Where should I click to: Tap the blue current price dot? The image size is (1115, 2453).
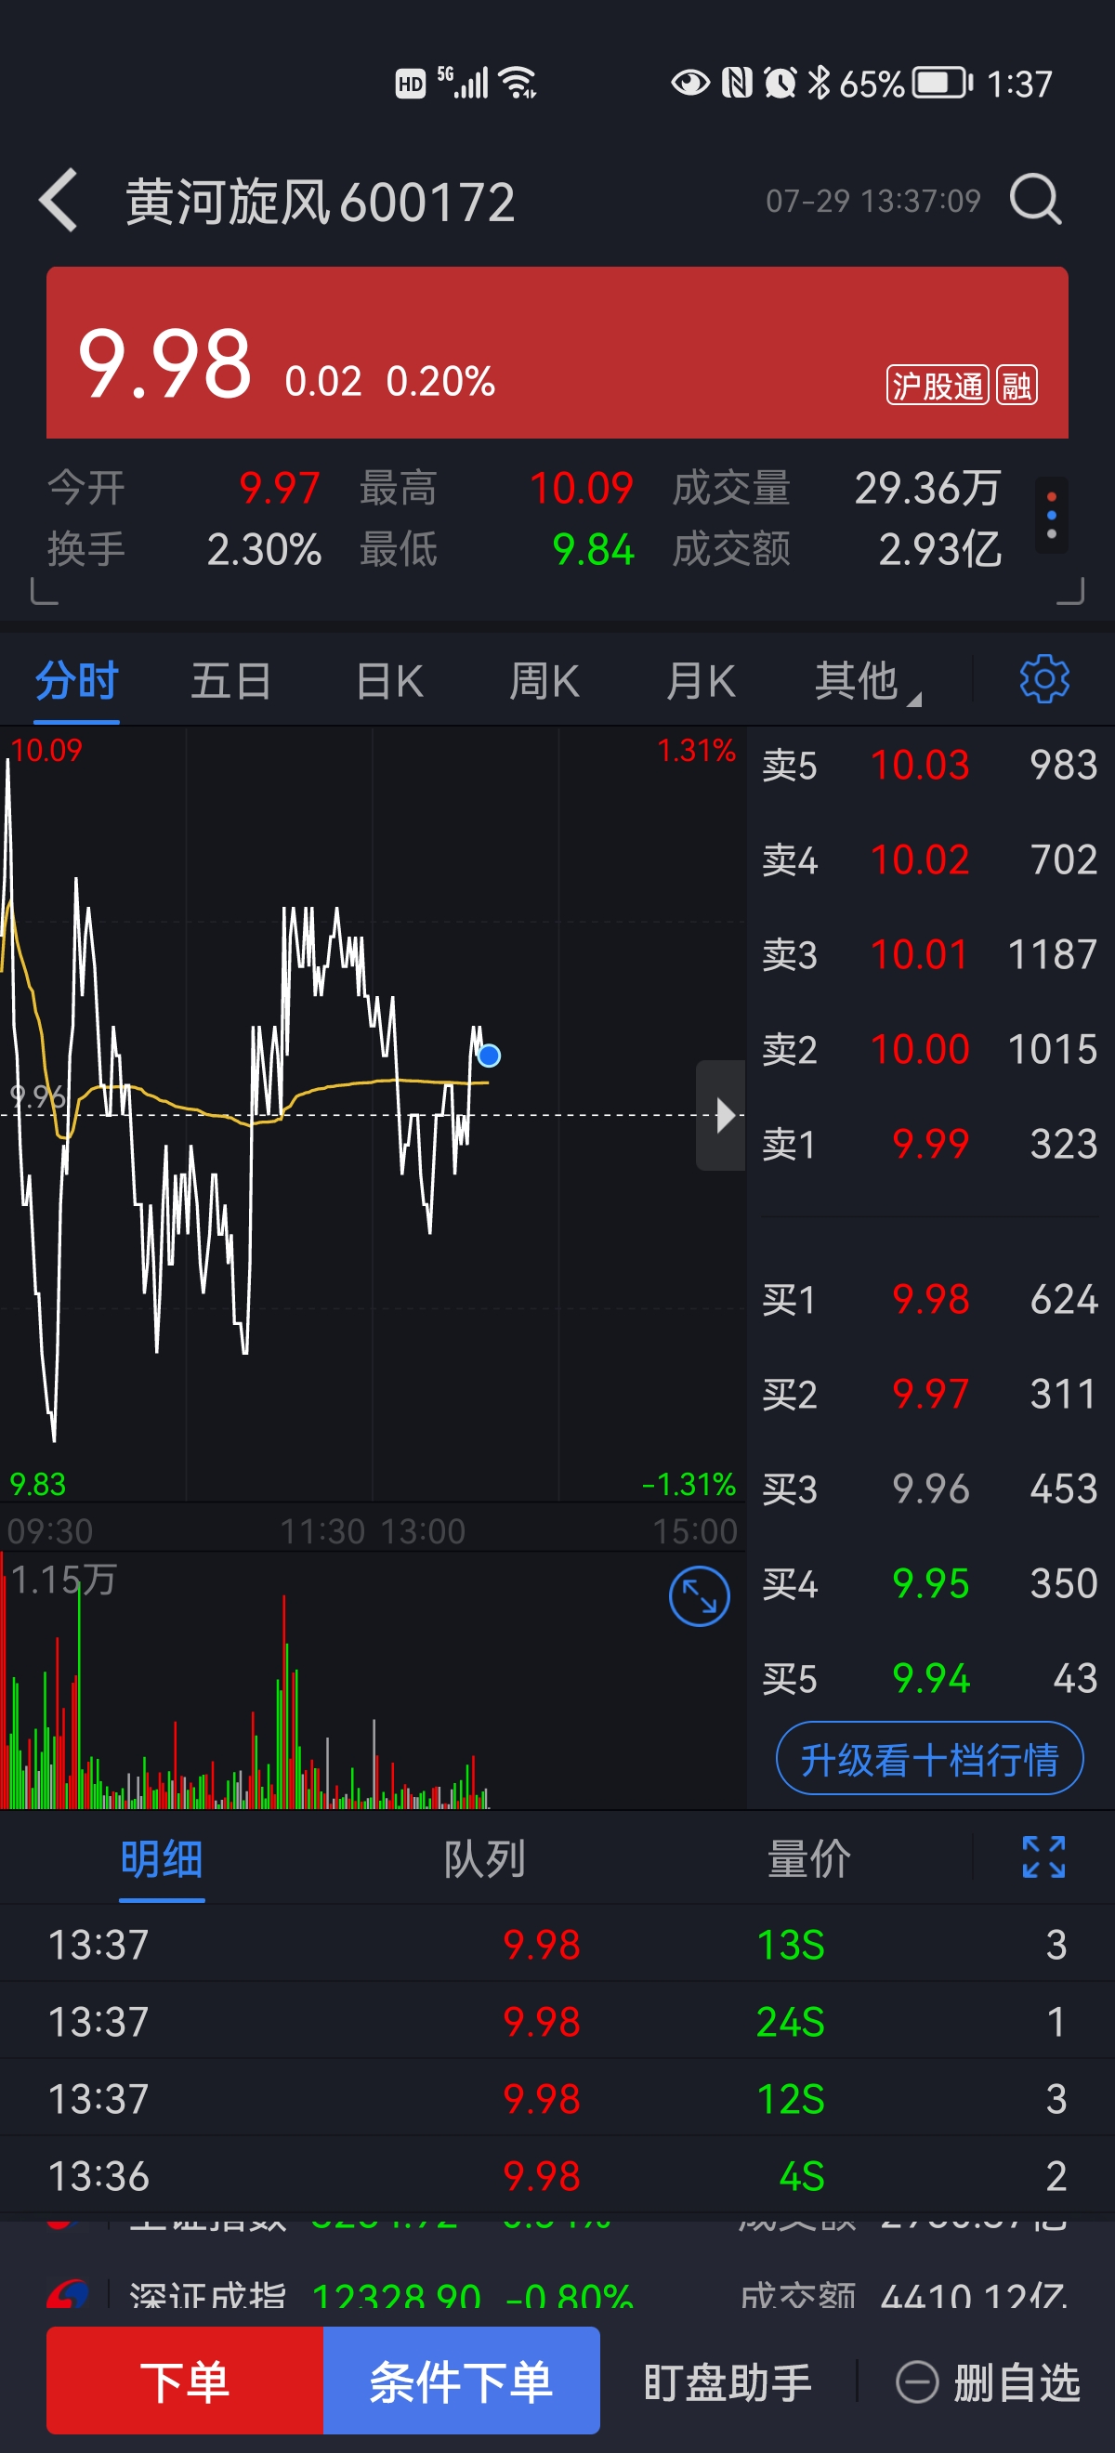[489, 1056]
